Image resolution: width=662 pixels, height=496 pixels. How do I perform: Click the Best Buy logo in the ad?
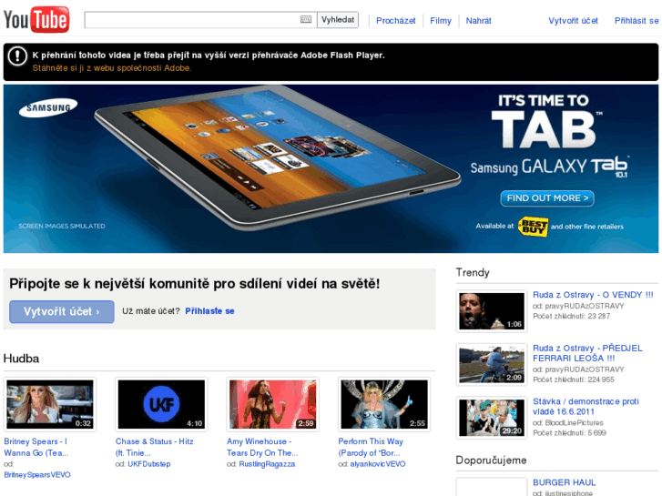534,227
